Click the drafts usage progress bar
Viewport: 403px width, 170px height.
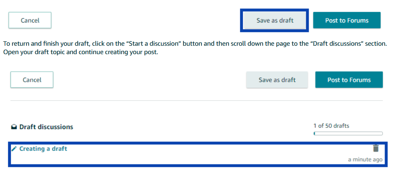[348, 134]
